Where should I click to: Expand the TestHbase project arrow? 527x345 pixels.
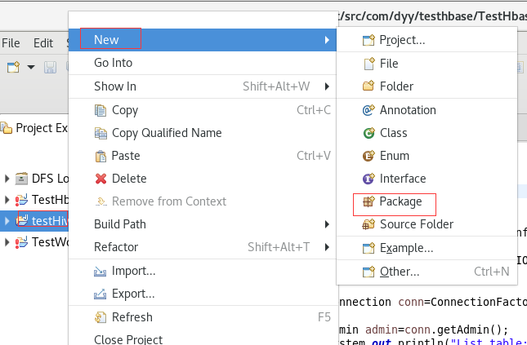7,200
